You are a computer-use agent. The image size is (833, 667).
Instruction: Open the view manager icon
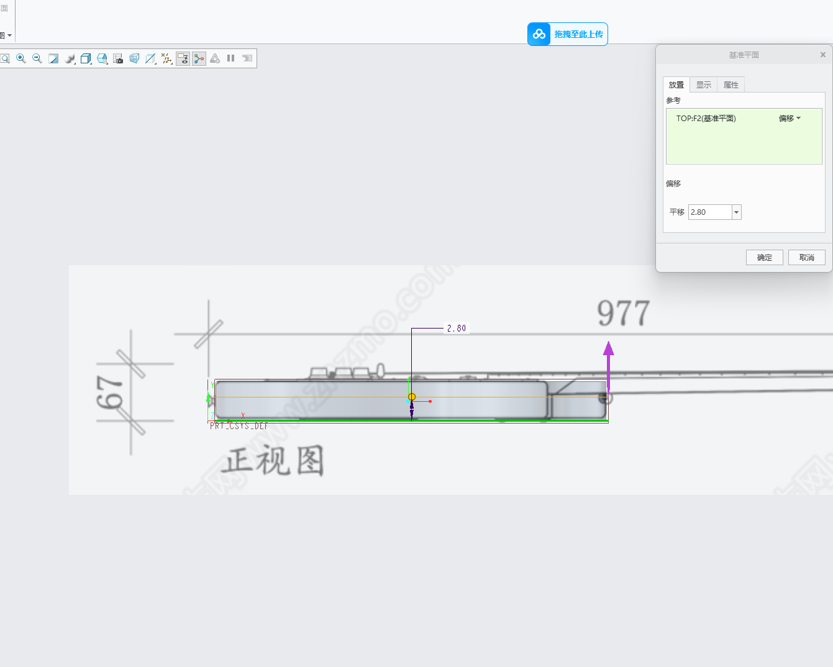tap(102, 58)
